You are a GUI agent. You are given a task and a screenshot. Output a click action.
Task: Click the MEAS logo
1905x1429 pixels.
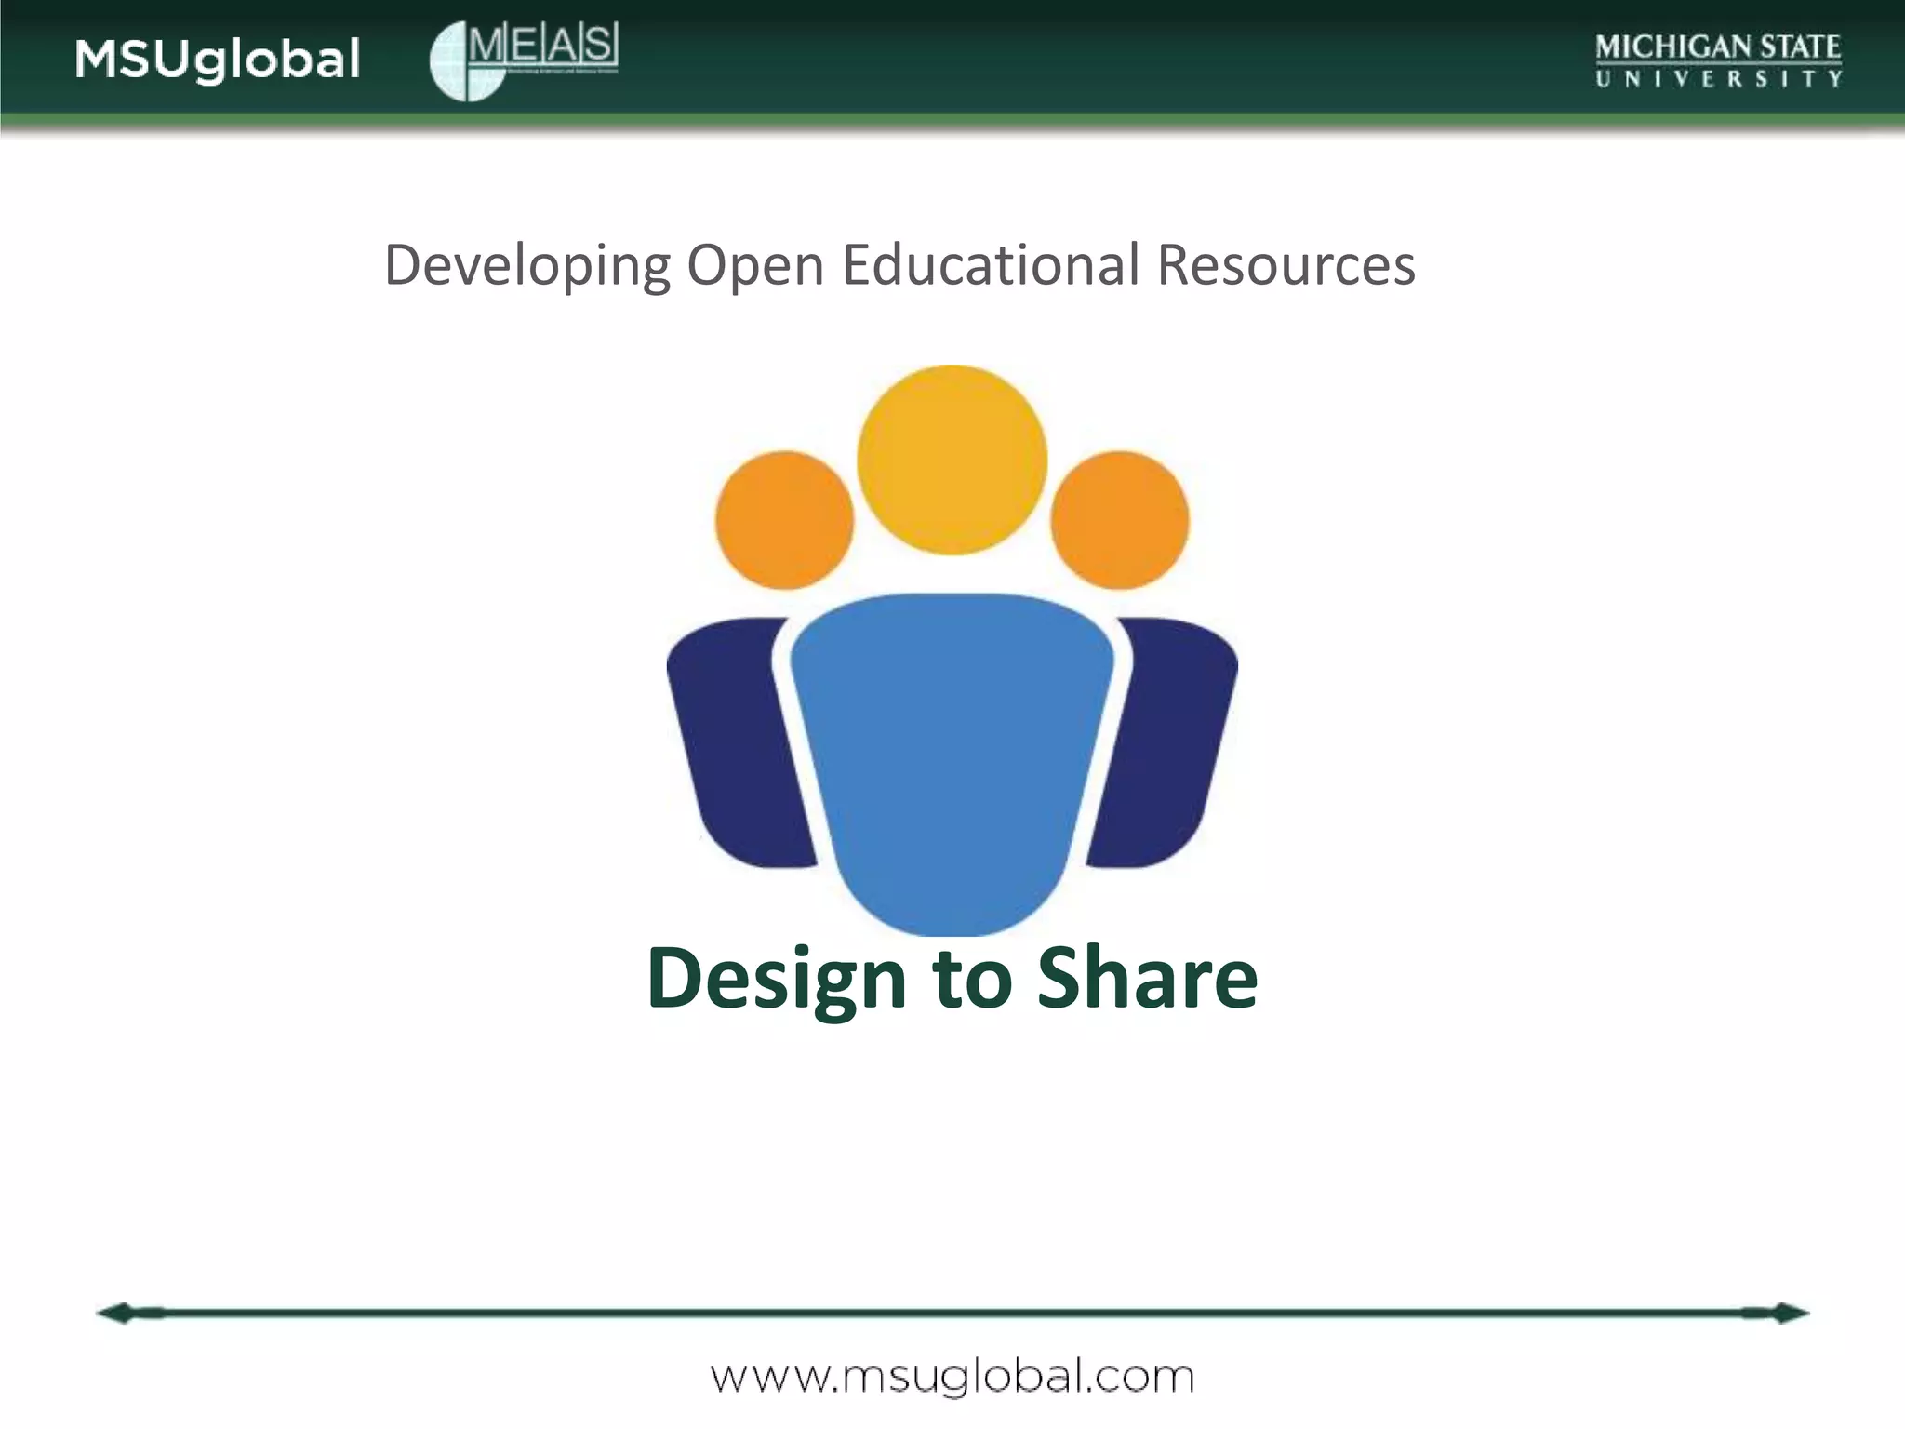(524, 60)
